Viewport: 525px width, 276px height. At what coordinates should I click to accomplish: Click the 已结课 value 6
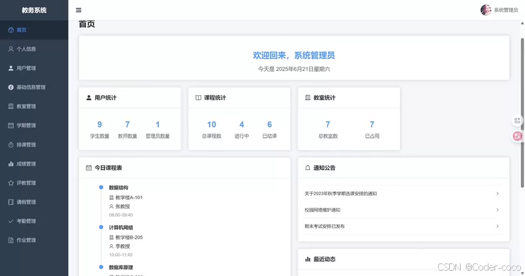(x=270, y=124)
